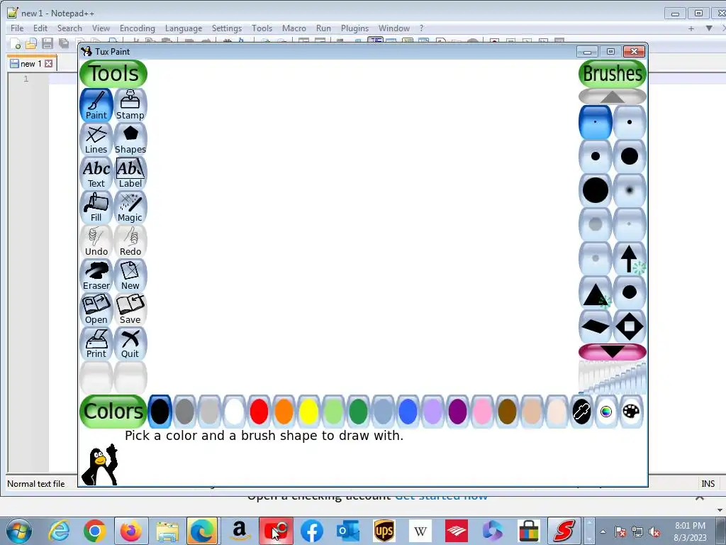Pick the black color
The width and height of the screenshot is (726, 545).
tap(160, 412)
